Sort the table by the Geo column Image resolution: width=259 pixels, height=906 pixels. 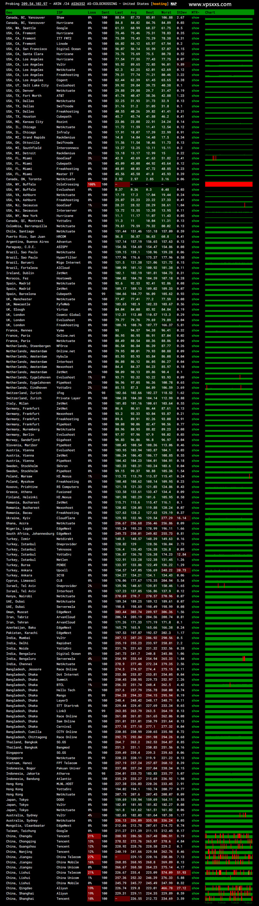click(x=9, y=12)
